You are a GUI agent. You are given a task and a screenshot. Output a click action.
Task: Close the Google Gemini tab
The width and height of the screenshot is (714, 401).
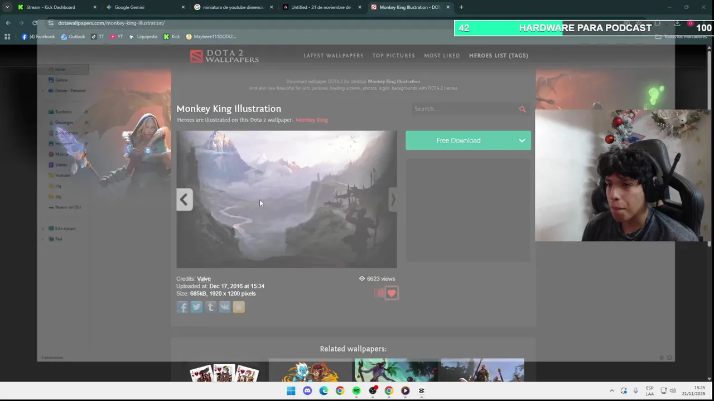(x=183, y=7)
